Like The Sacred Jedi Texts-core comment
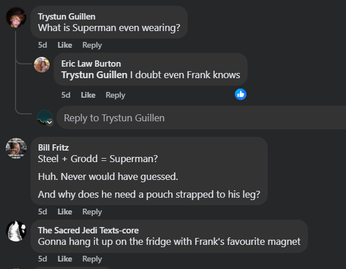The height and width of the screenshot is (269, 346). click(x=64, y=259)
